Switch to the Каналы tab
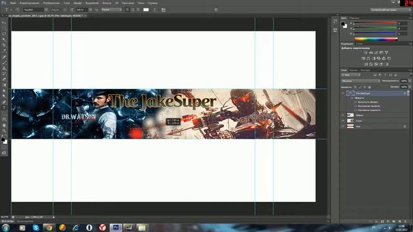The image size is (413, 232). [x=353, y=70]
